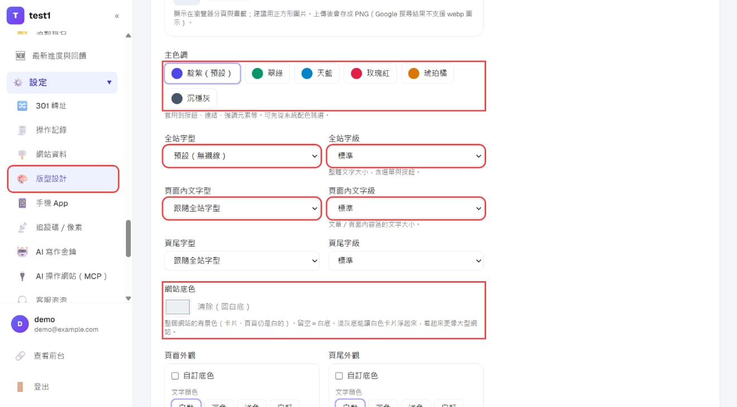Go to the 手機 App menu item
Screen dimensions: 737x407
click(x=62, y=203)
